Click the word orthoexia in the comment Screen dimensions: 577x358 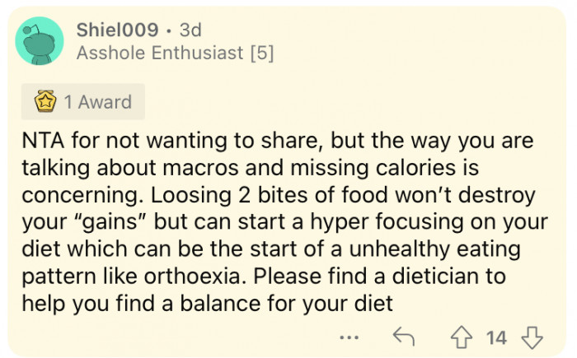click(195, 276)
